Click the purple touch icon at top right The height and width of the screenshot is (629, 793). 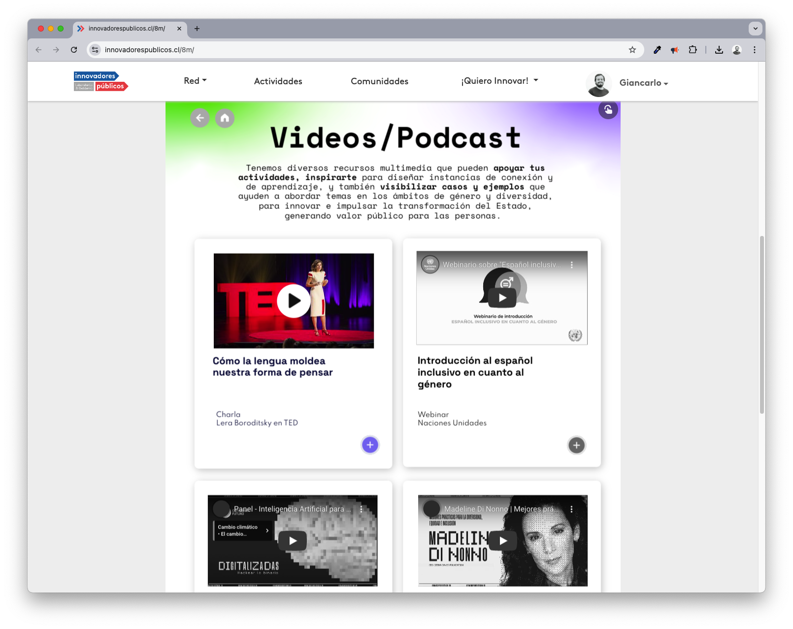pyautogui.click(x=608, y=109)
